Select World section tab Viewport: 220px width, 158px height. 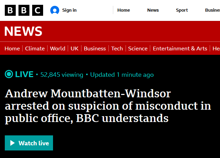coord(57,49)
